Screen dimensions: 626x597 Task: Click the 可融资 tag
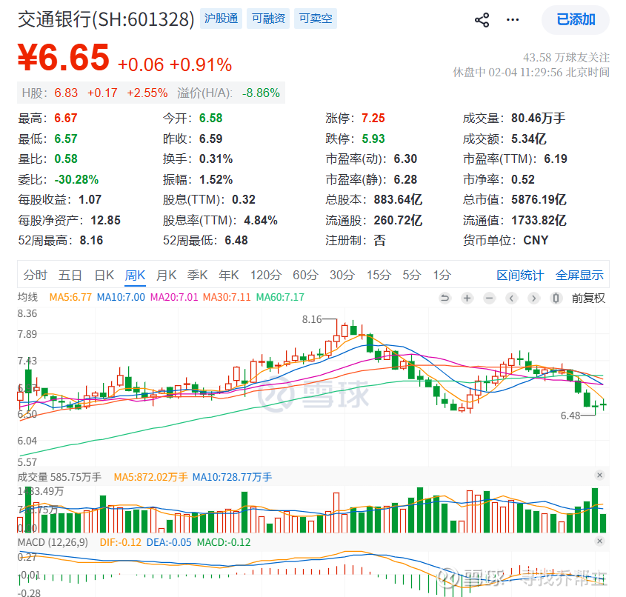(x=268, y=19)
